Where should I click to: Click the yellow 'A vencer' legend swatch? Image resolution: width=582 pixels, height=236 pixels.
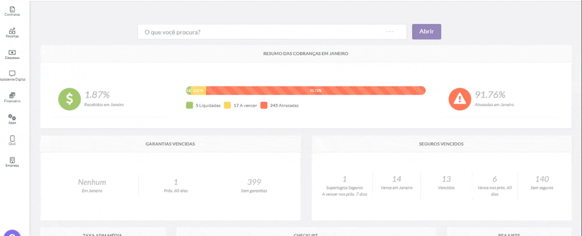coord(227,106)
